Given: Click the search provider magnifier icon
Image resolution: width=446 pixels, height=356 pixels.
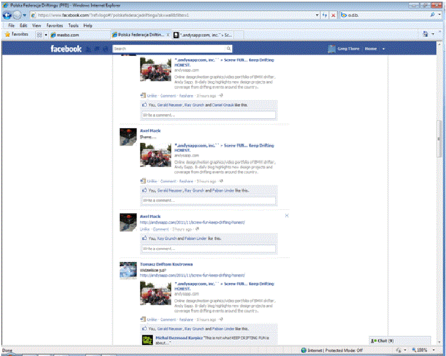Looking at the screenshot, I should [x=432, y=15].
